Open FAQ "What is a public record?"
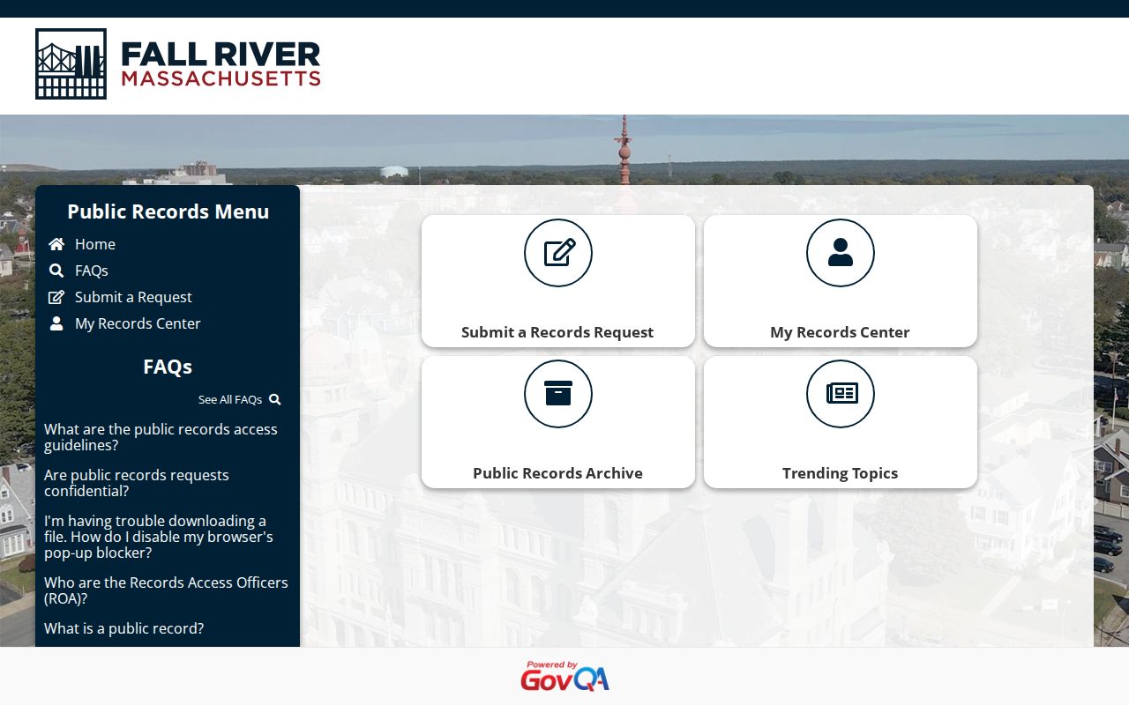1129x705 pixels. coord(123,628)
